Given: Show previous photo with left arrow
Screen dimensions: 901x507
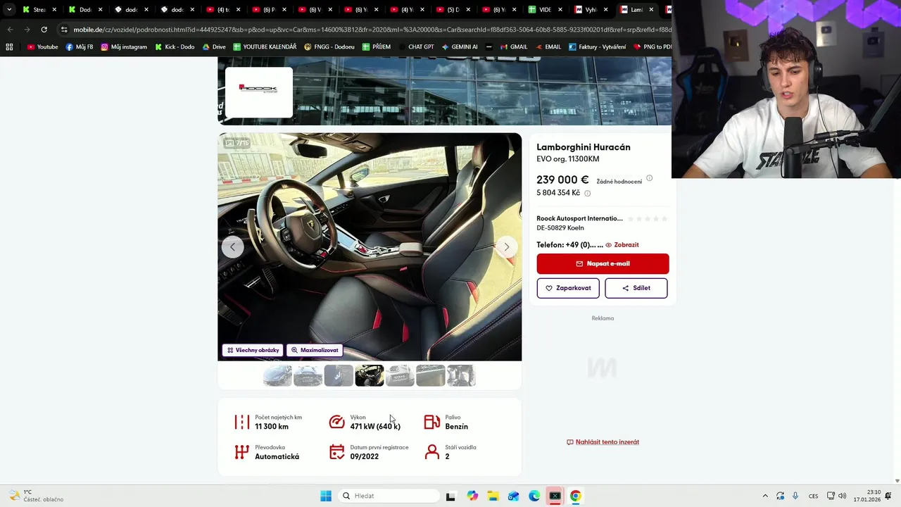Looking at the screenshot, I should [232, 246].
